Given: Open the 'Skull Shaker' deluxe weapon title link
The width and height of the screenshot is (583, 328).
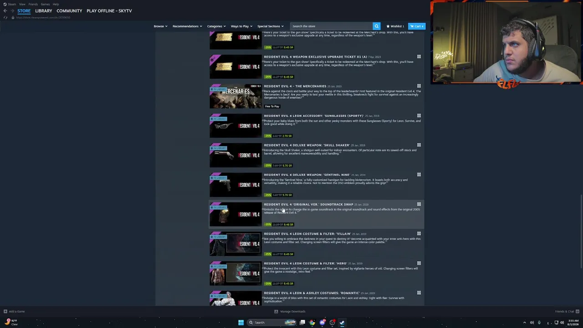Looking at the screenshot, I should 307,145.
